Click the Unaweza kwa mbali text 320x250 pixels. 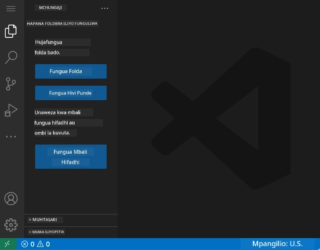[58, 112]
